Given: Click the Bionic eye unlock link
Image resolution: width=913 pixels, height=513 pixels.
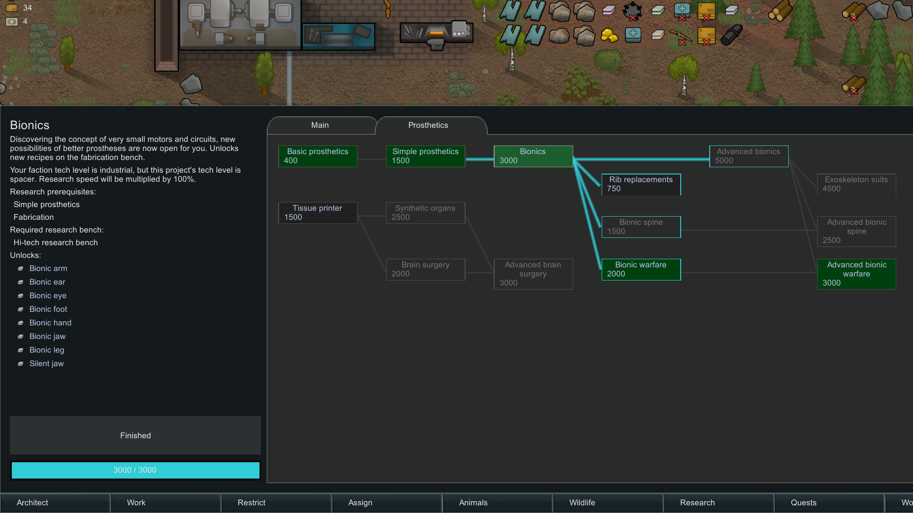Looking at the screenshot, I should pos(48,295).
